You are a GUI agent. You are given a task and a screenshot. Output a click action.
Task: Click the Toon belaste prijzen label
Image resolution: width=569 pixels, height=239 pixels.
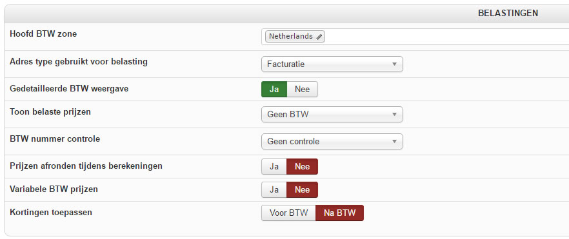pyautogui.click(x=50, y=112)
